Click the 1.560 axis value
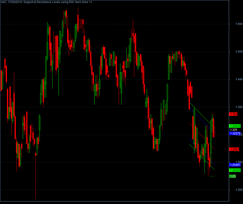 coord(239,24)
